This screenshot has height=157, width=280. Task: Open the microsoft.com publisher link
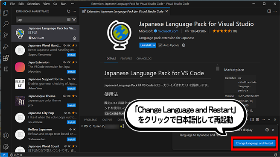(168, 31)
